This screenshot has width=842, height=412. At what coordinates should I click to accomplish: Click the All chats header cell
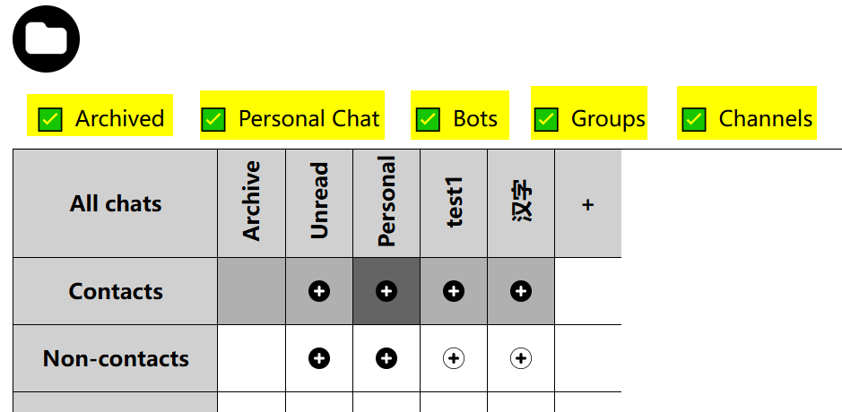116,203
